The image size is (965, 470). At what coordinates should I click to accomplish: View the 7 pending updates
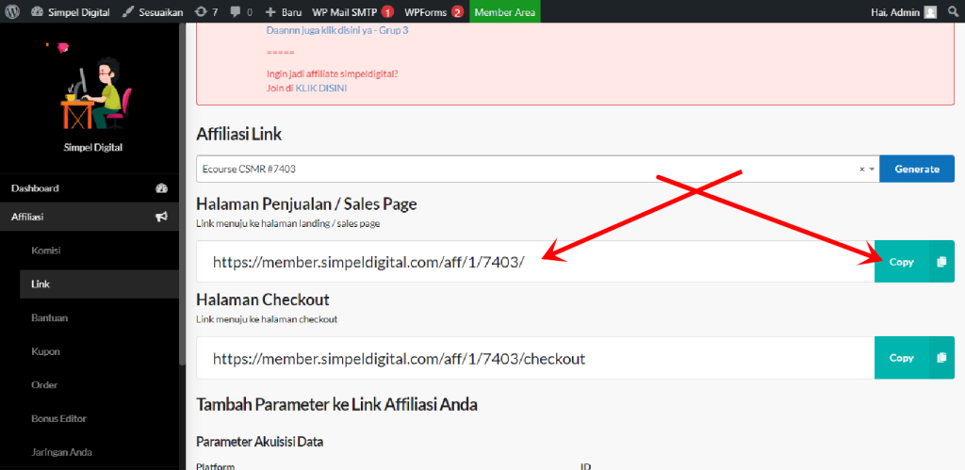[206, 11]
